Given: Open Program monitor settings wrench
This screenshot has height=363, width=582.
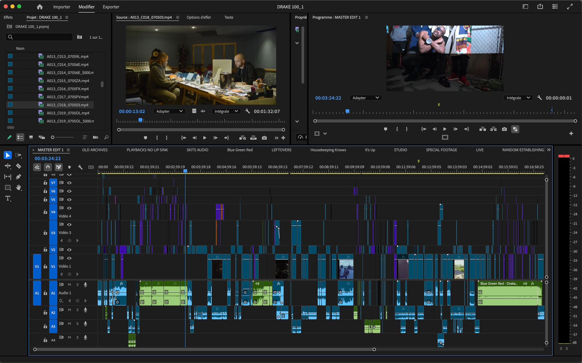Looking at the screenshot, I should pos(539,98).
